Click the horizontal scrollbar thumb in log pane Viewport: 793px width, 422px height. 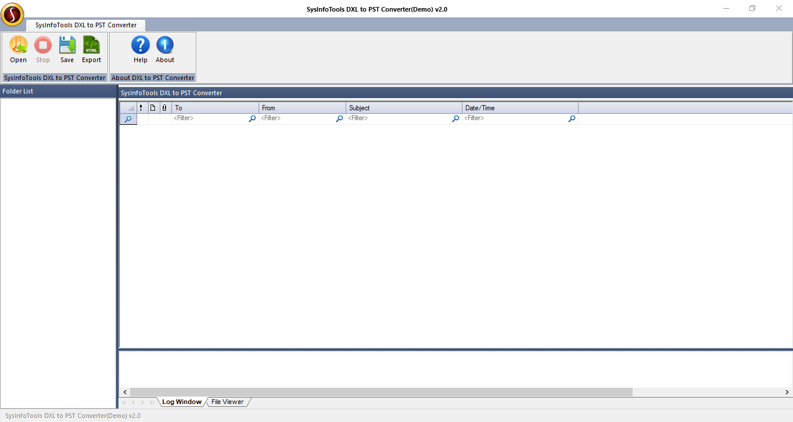[381, 392]
